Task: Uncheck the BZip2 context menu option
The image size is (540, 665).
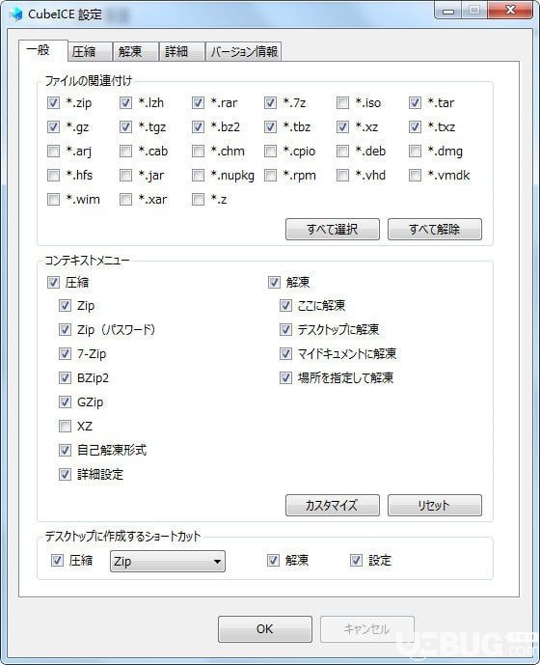Action: 65,378
